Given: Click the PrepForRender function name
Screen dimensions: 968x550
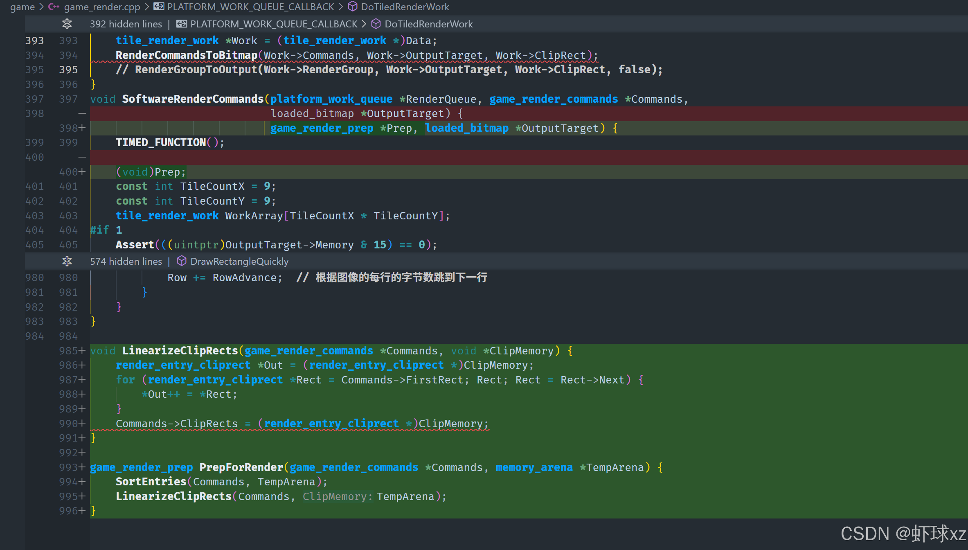Looking at the screenshot, I should (241, 467).
